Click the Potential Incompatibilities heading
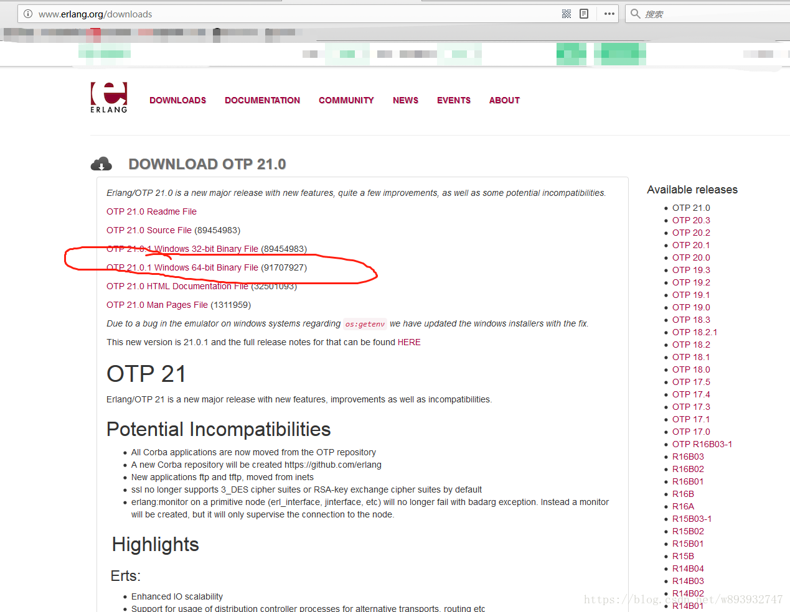 click(x=219, y=429)
